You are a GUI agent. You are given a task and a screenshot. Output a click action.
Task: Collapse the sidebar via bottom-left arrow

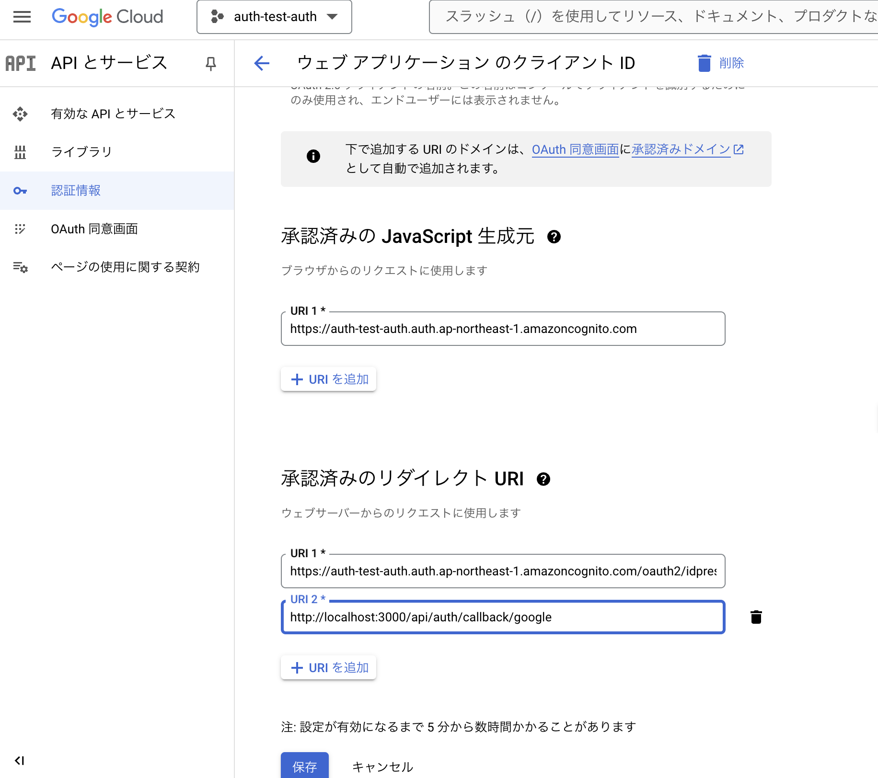point(20,760)
